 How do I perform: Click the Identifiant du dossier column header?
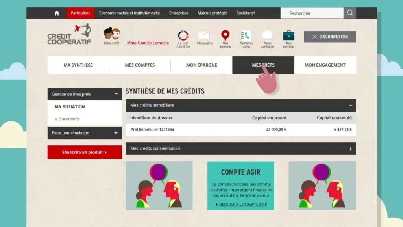point(152,118)
